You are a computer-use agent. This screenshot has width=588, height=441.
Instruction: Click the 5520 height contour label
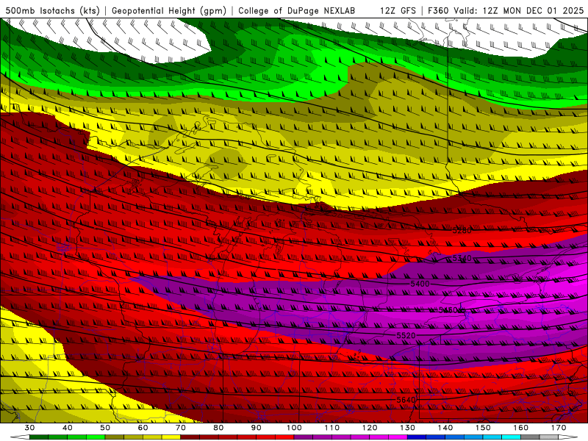point(406,335)
